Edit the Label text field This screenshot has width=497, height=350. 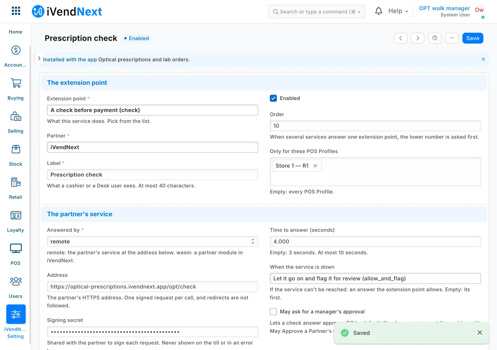(x=153, y=175)
